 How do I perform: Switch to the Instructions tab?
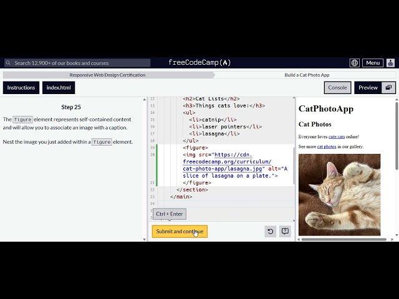21,88
